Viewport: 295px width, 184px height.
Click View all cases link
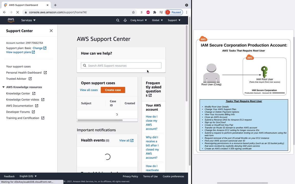(89, 90)
